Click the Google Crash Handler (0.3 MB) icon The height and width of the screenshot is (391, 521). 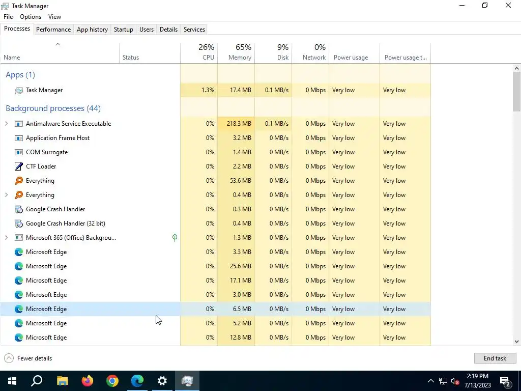19,209
